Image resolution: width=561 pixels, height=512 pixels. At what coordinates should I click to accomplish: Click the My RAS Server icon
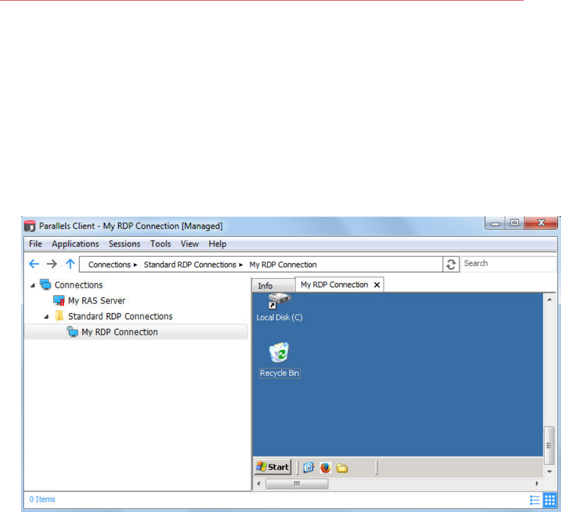click(59, 300)
